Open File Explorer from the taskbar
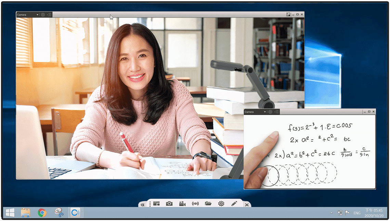Image resolution: width=390 pixels, height=221 pixels. click(26, 212)
